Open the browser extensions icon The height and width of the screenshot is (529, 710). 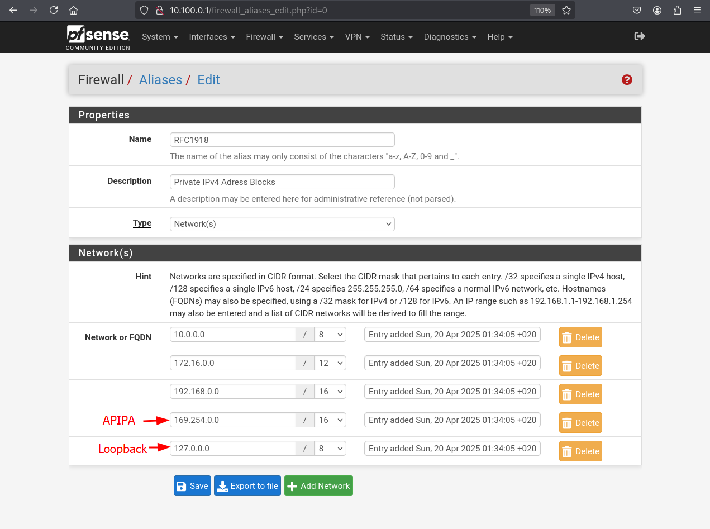(x=677, y=10)
